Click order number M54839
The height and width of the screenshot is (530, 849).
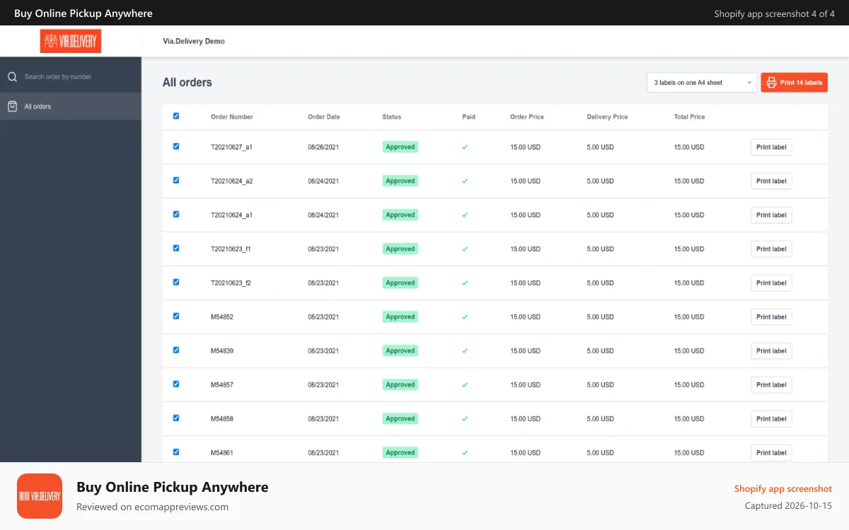tap(222, 351)
